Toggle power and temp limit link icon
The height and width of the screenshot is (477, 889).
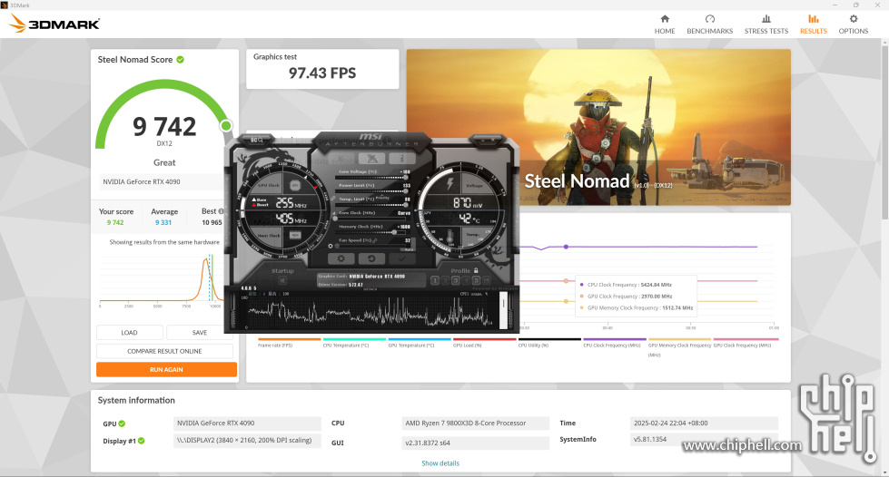(334, 199)
